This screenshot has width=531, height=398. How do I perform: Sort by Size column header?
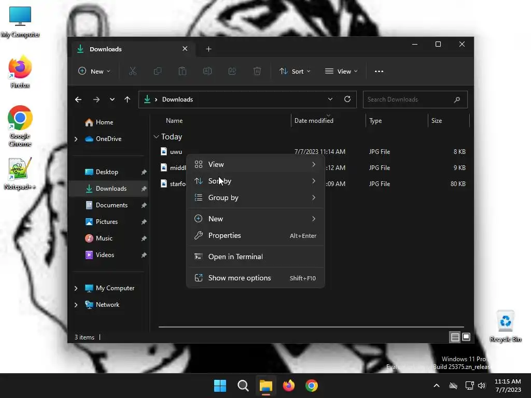(x=437, y=121)
